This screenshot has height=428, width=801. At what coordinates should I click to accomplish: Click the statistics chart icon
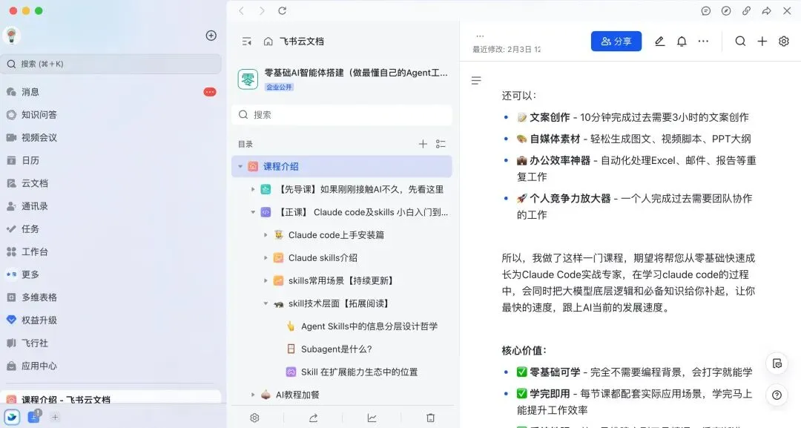pos(372,418)
